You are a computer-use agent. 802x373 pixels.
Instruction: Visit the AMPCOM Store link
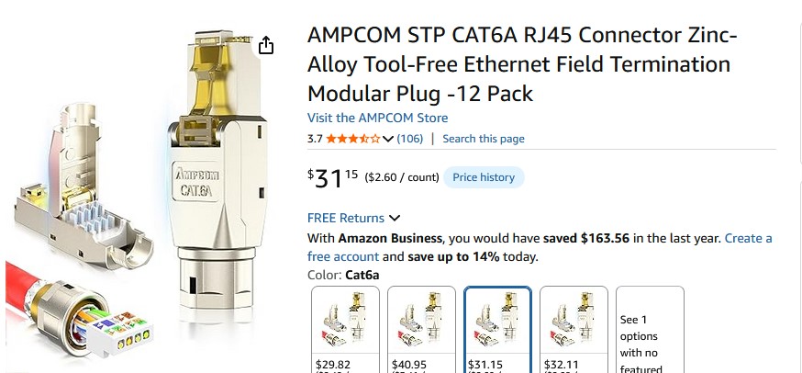tap(377, 118)
